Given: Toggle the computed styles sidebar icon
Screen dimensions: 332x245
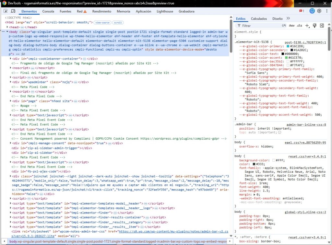Looking at the screenshot, I should (322, 26).
